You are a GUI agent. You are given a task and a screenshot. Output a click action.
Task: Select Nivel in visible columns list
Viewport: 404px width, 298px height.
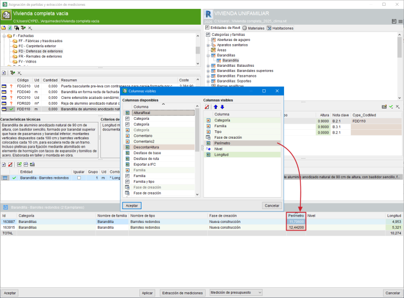(x=242, y=149)
